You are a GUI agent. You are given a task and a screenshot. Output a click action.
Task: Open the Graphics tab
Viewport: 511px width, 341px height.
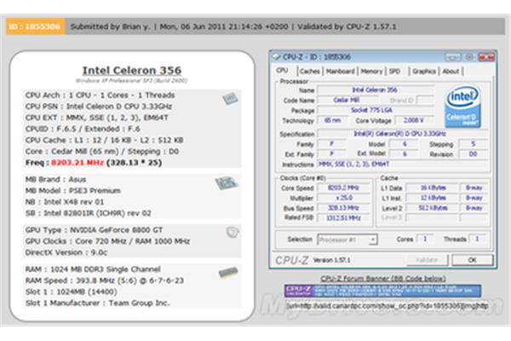[424, 71]
